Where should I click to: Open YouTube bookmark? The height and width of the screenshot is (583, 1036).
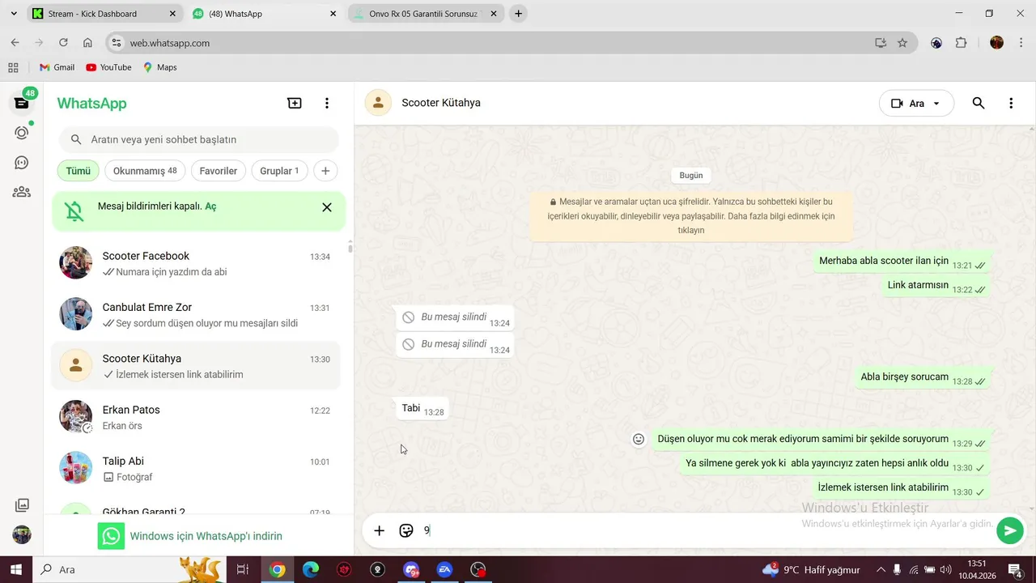(x=108, y=67)
